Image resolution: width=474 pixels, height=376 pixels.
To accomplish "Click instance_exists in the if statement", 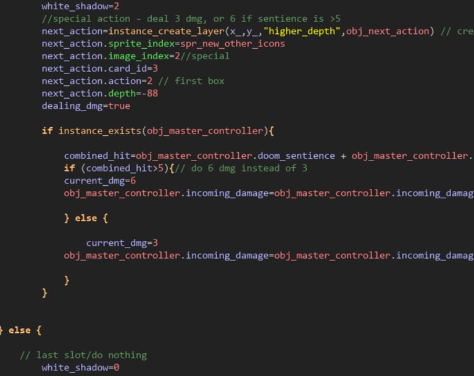I will point(100,131).
